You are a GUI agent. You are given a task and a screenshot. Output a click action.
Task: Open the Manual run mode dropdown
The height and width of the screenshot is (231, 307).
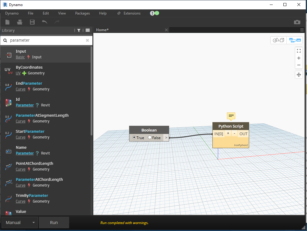point(19,222)
